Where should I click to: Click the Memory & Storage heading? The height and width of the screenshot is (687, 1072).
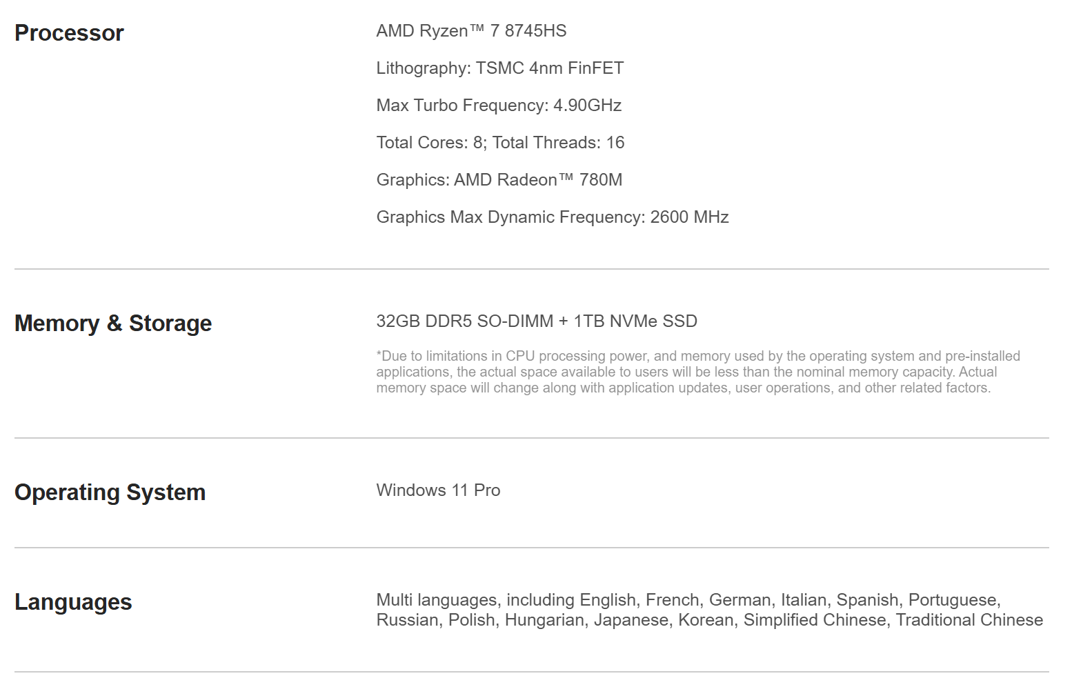click(113, 323)
